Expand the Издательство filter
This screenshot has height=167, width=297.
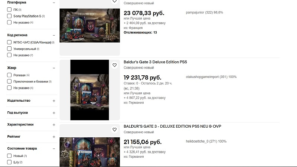coord(54,101)
